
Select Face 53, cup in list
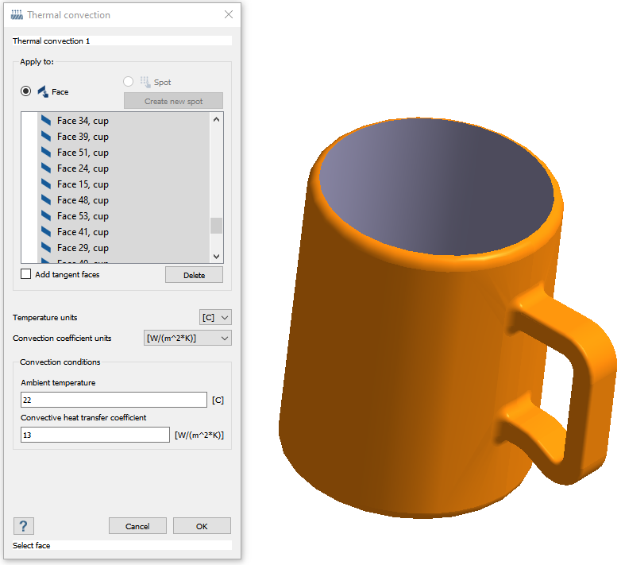coord(124,215)
